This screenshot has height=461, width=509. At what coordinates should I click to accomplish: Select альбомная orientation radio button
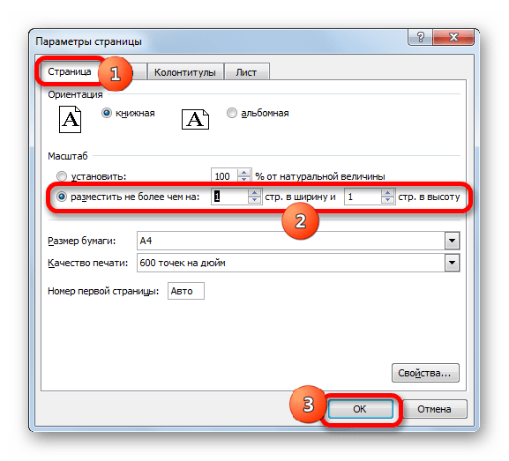232,113
